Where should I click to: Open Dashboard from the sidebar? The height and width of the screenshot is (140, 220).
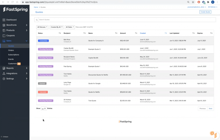[x=11, y=20]
